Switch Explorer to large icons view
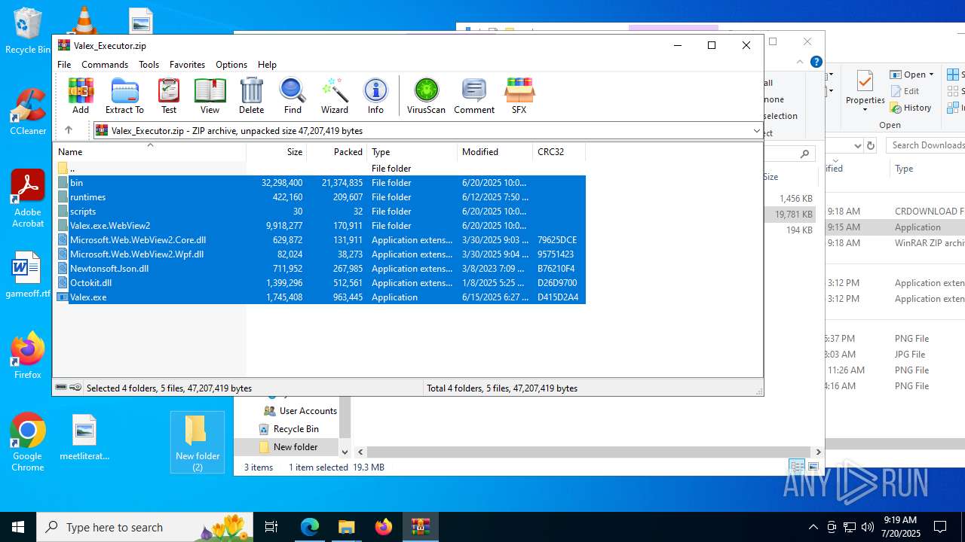This screenshot has height=542, width=965. (813, 467)
